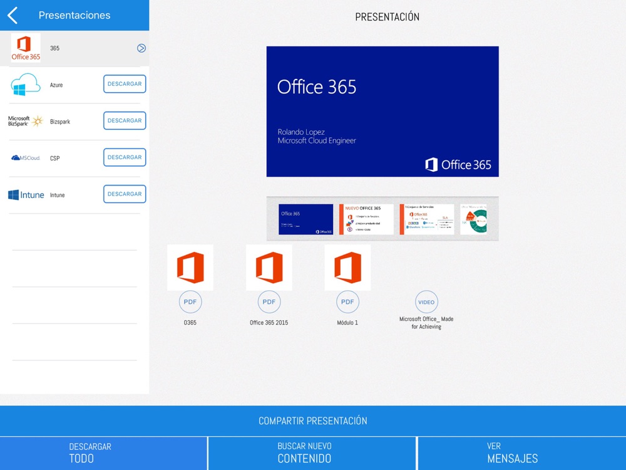The width and height of the screenshot is (626, 470).
Task: Select the partially visible fourth slide thumbnail
Action: (x=473, y=219)
